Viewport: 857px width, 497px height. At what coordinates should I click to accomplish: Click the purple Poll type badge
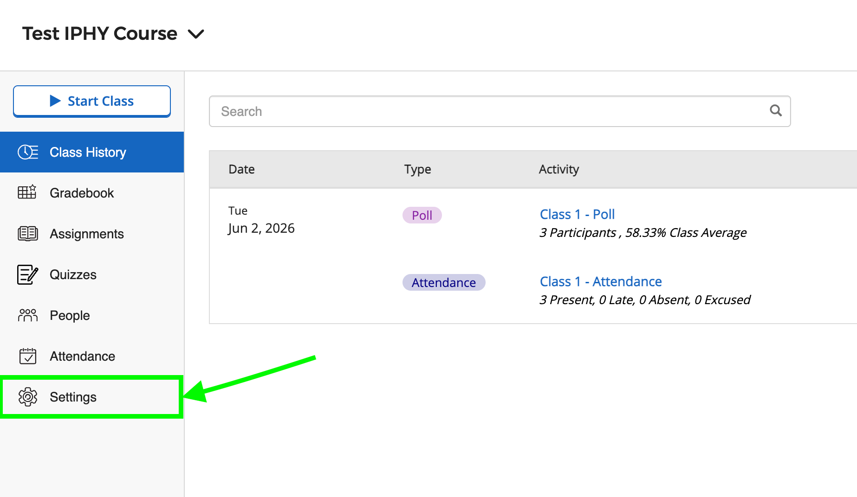(x=422, y=215)
